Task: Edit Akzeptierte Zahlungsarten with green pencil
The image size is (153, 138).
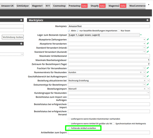Action: coord(148,39)
